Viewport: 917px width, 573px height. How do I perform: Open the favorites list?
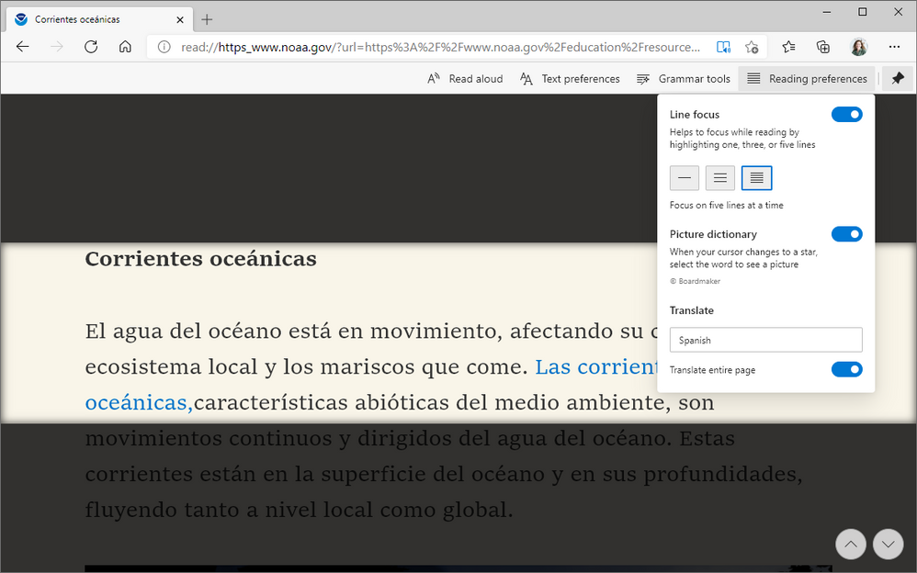coord(789,47)
